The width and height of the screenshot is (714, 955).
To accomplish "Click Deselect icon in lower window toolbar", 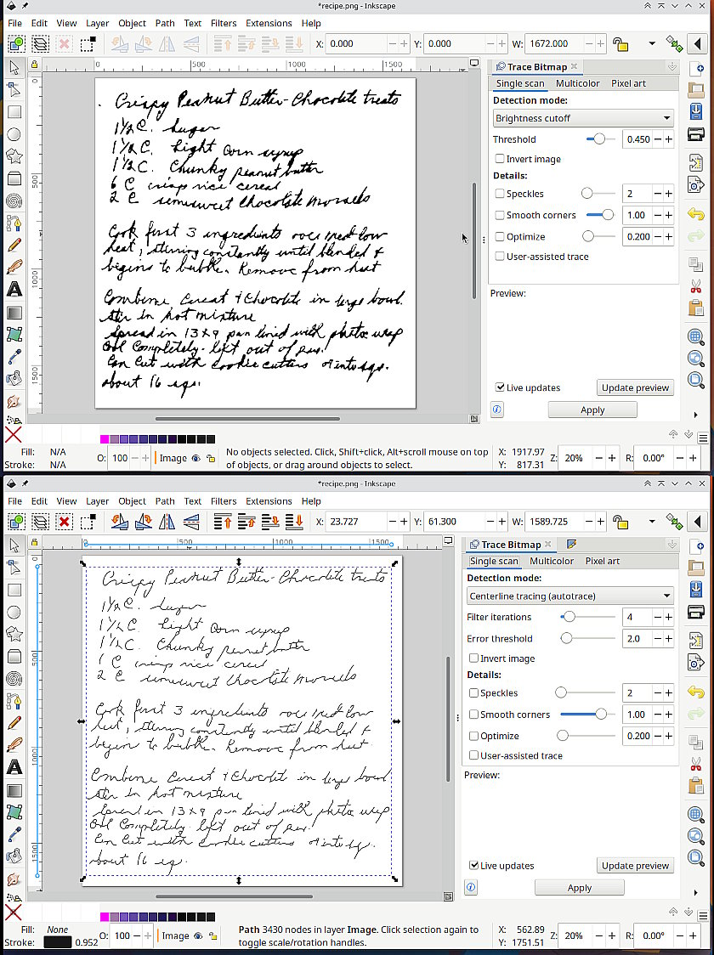I will tap(64, 522).
